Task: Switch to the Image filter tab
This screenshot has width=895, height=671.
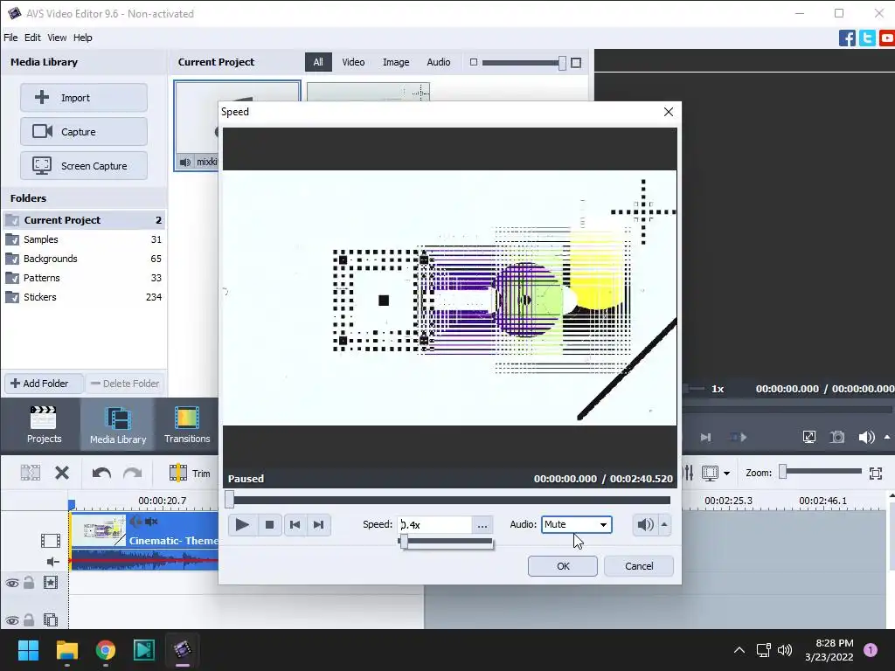Action: tap(396, 62)
